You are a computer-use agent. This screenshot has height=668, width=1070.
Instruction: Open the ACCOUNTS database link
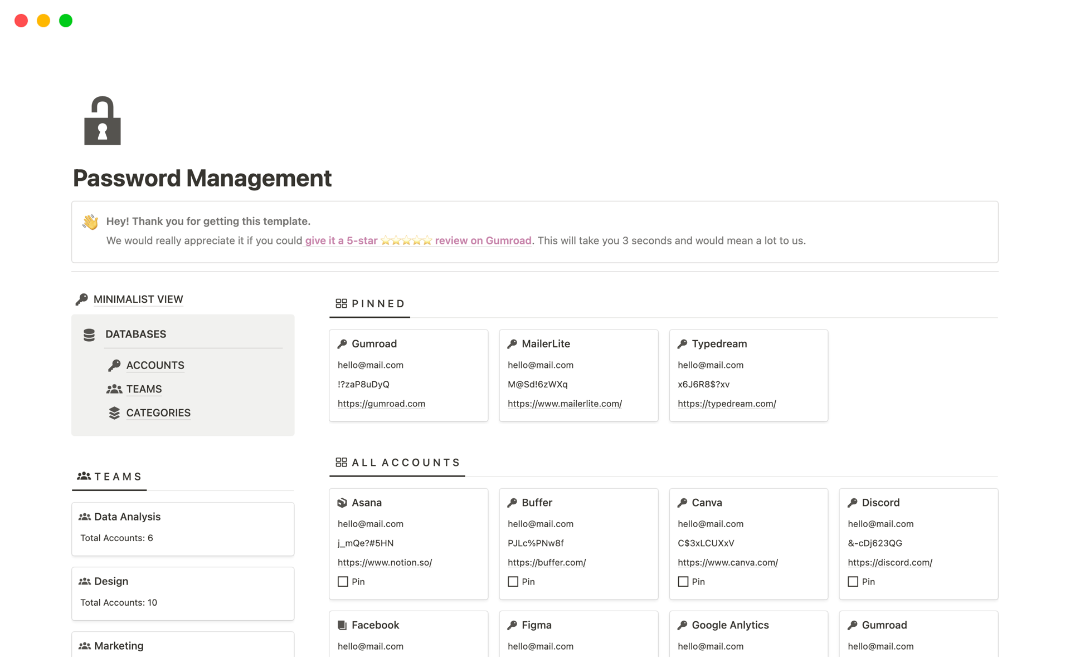pyautogui.click(x=155, y=366)
